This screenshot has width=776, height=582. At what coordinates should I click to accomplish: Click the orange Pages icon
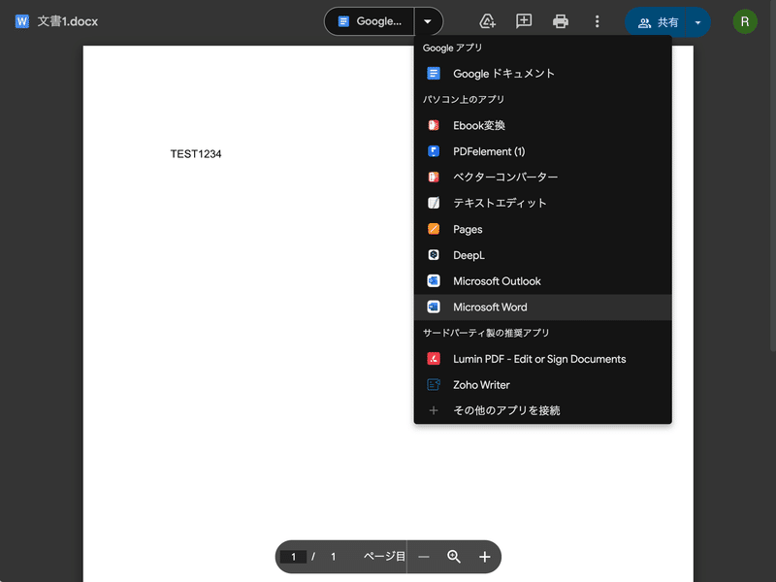(434, 229)
